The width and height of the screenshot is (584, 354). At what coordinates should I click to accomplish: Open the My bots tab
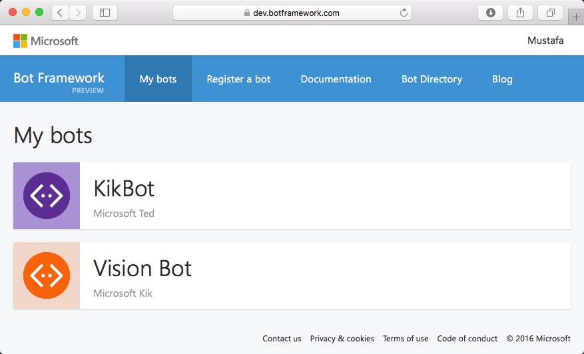pyautogui.click(x=158, y=79)
